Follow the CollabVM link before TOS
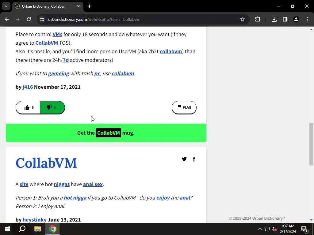This screenshot has height=235, width=314. (x=47, y=43)
